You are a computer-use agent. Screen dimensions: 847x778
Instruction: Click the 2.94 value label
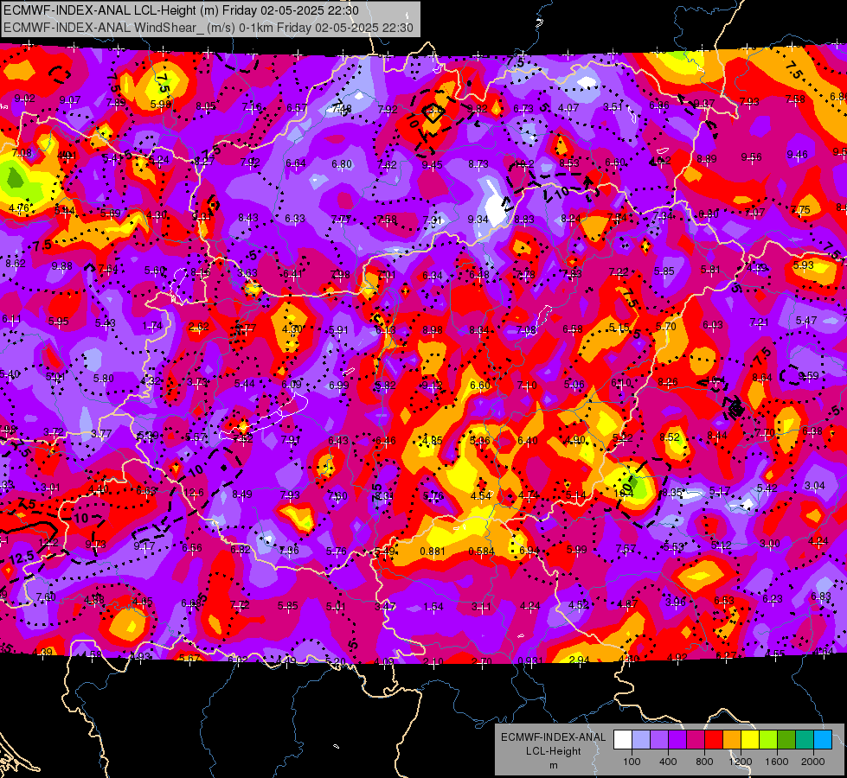(x=579, y=660)
